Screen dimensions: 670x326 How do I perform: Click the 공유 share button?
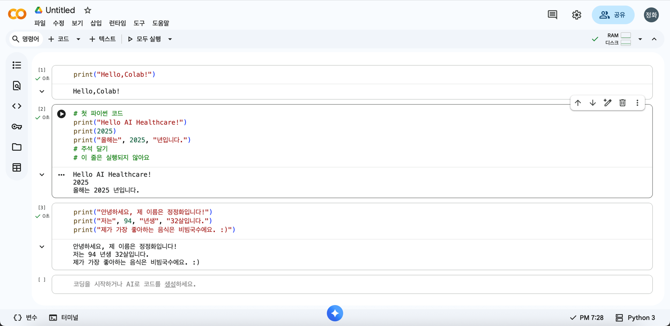coord(613,15)
